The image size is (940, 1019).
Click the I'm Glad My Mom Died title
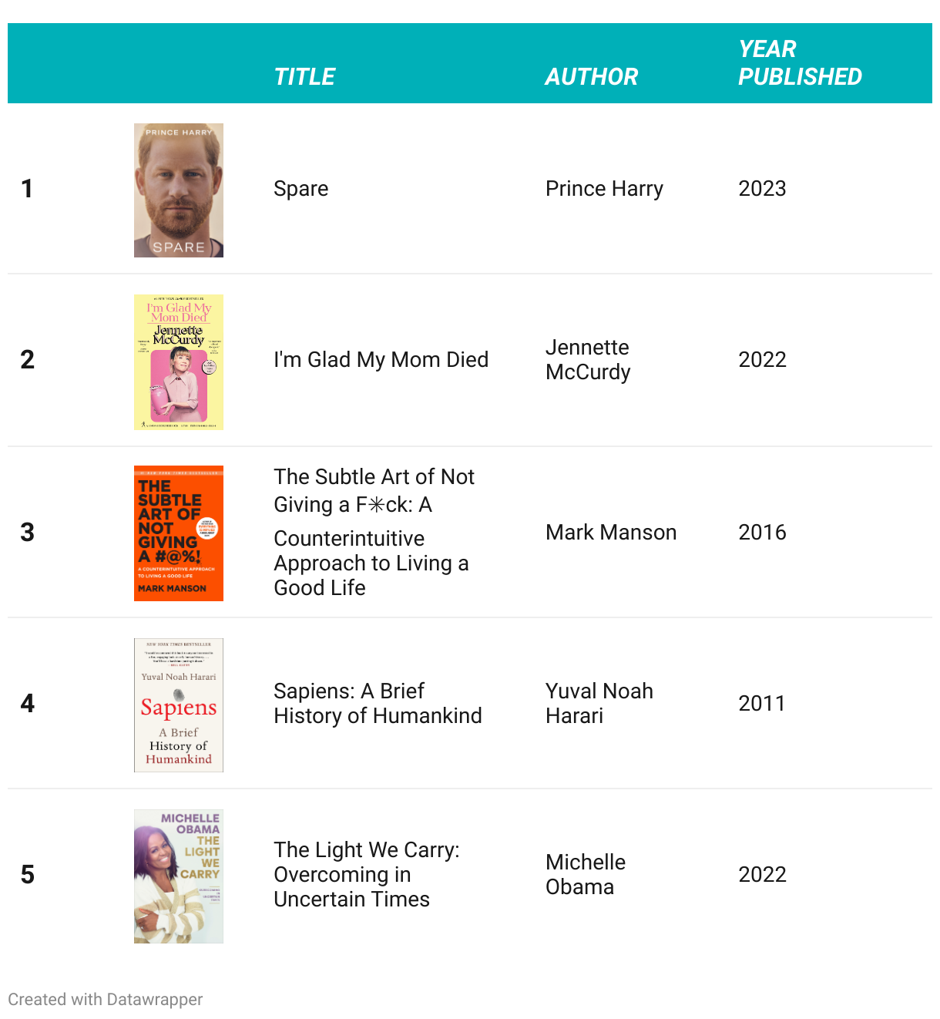pos(381,360)
